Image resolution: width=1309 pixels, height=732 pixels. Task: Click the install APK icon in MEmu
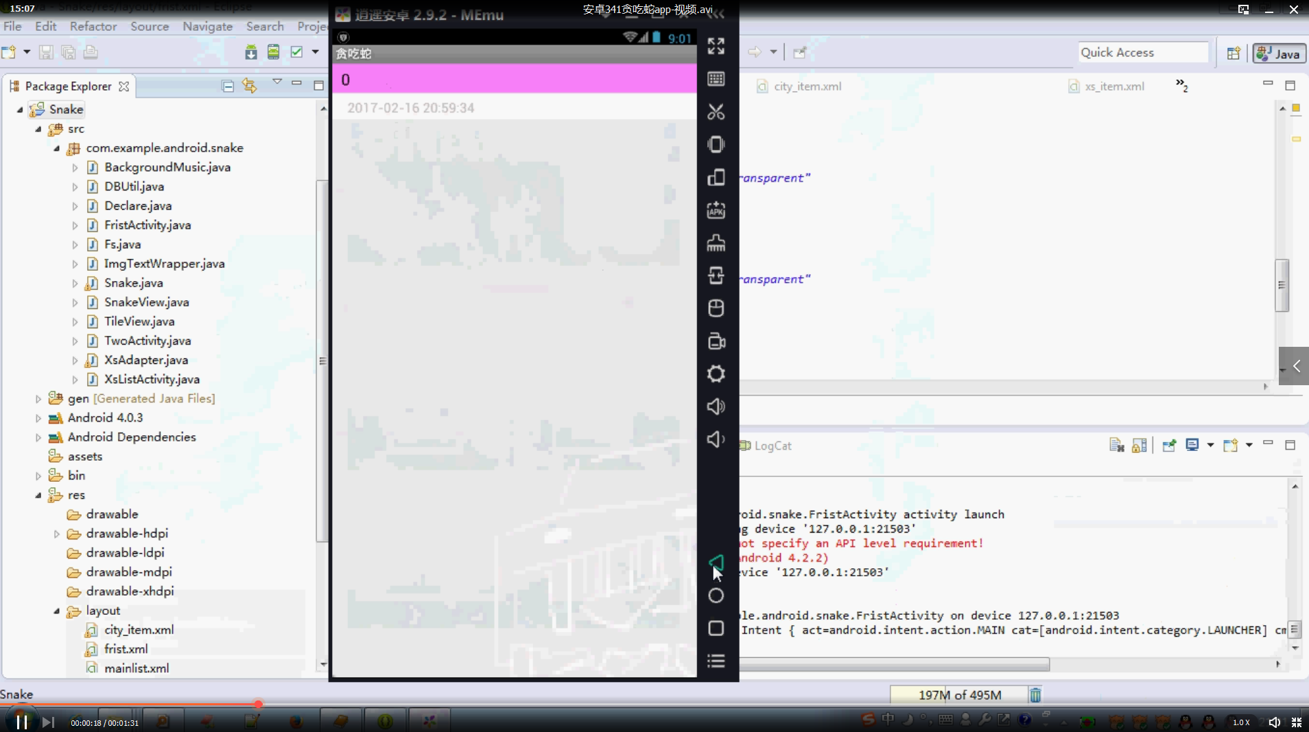point(716,210)
